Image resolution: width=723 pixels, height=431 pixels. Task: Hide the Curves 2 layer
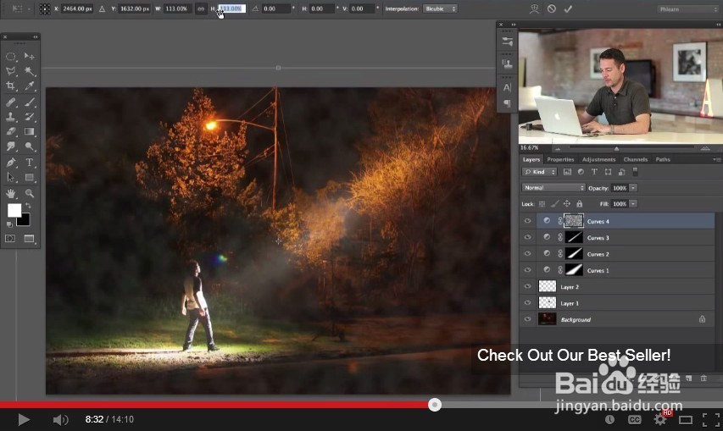pos(527,254)
